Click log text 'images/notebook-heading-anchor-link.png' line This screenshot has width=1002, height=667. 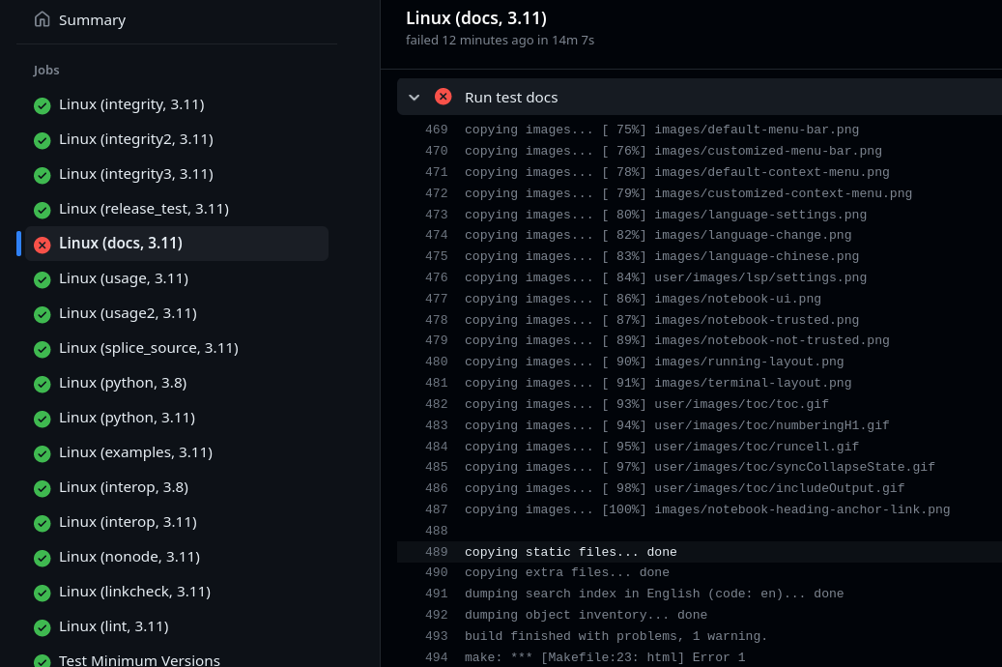point(706,509)
